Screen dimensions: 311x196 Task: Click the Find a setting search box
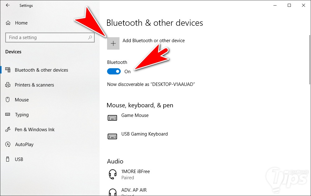click(x=47, y=38)
